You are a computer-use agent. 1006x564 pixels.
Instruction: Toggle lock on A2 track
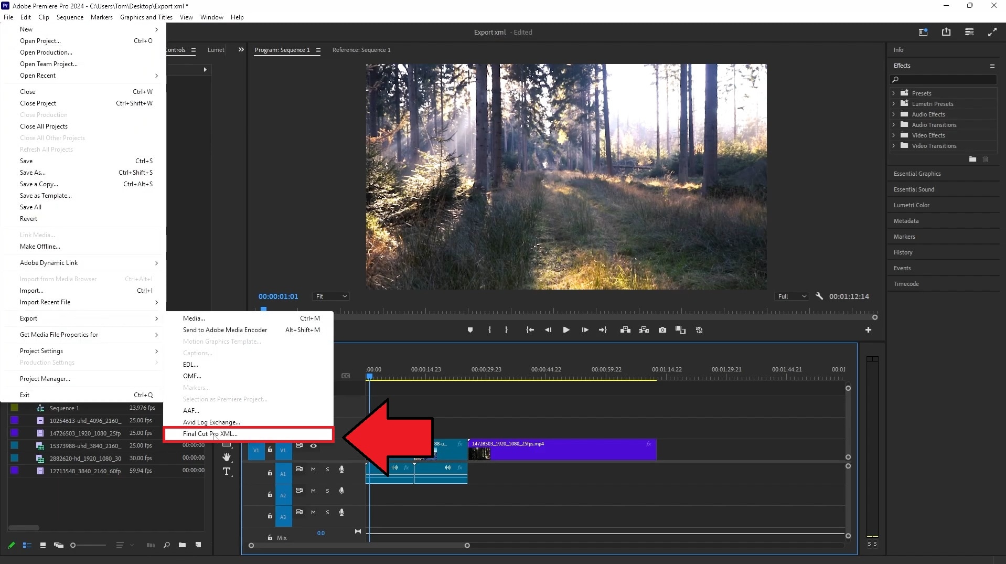click(x=270, y=495)
